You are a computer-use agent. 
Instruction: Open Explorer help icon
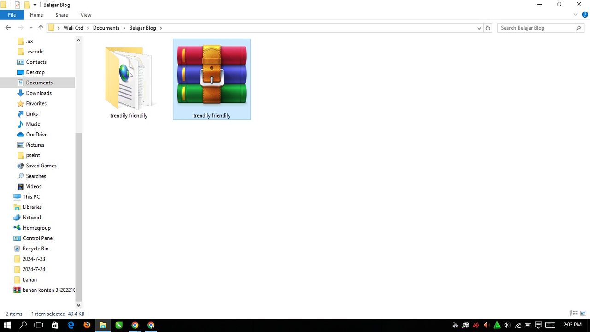coord(584,15)
